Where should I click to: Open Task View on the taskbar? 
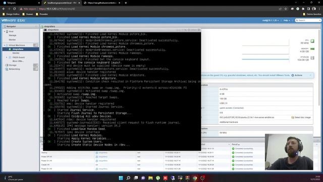coord(136,178)
